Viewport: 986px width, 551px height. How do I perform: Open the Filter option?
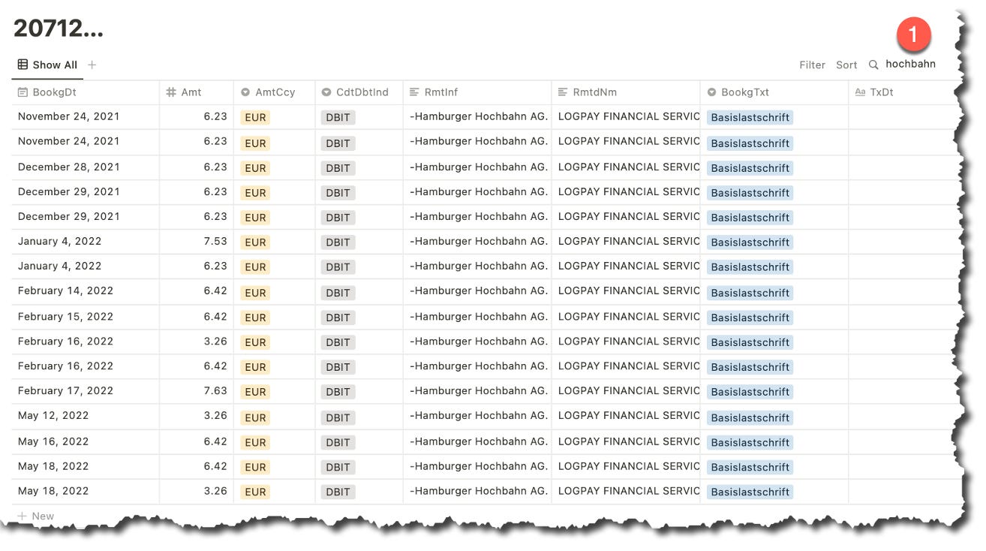[812, 65]
